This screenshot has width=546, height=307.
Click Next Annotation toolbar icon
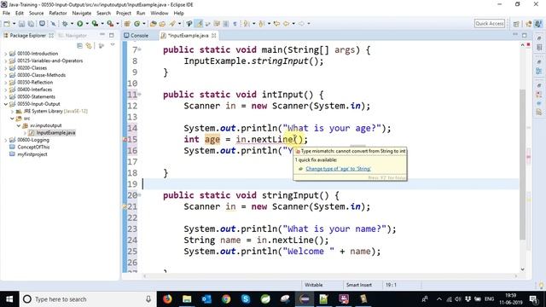pyautogui.click(x=247, y=24)
